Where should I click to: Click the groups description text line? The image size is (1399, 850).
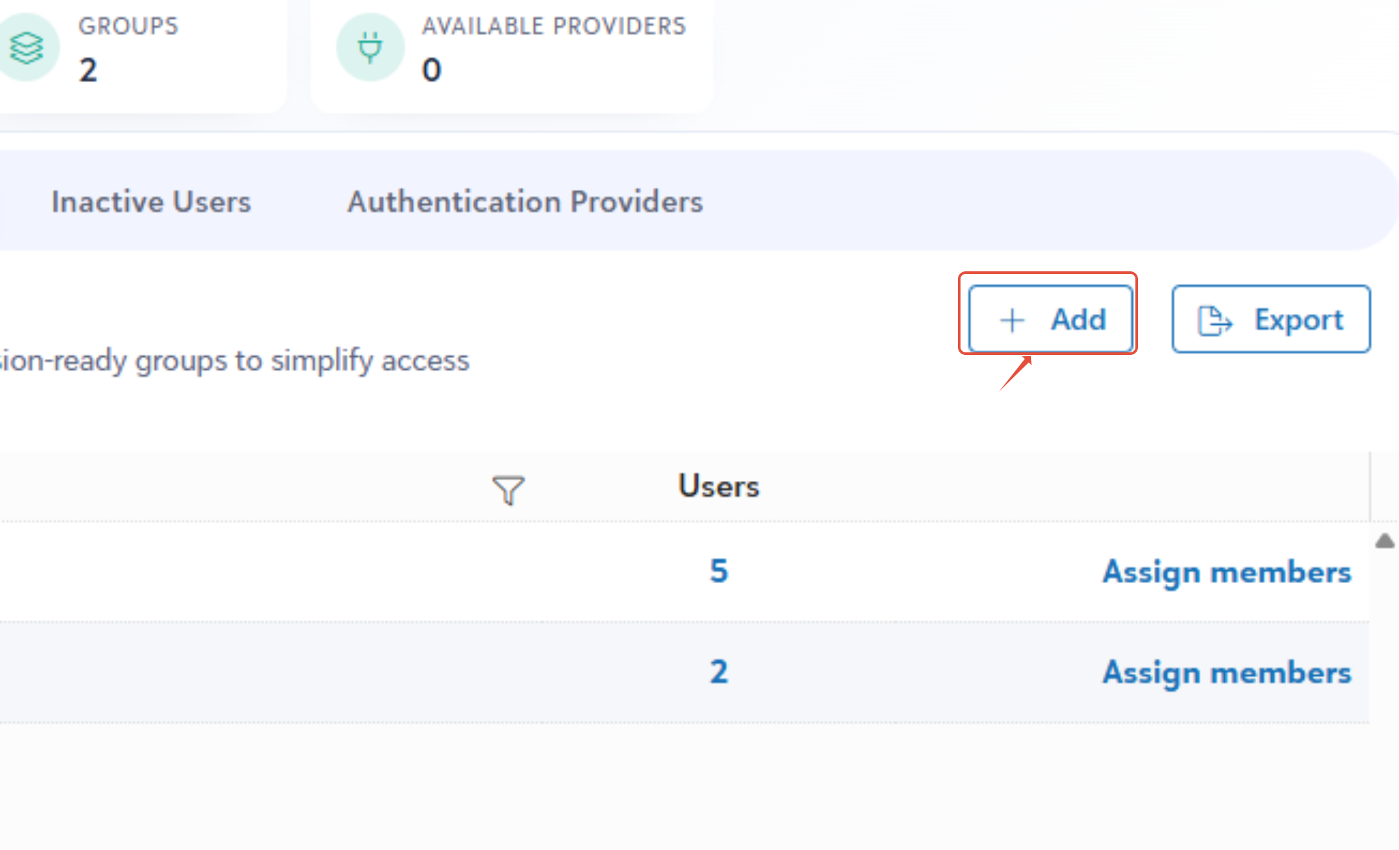[x=235, y=361]
